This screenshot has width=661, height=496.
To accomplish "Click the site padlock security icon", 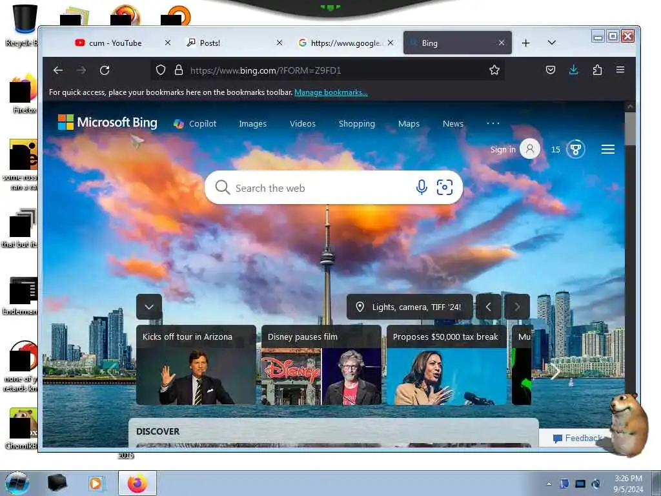I will 179,70.
